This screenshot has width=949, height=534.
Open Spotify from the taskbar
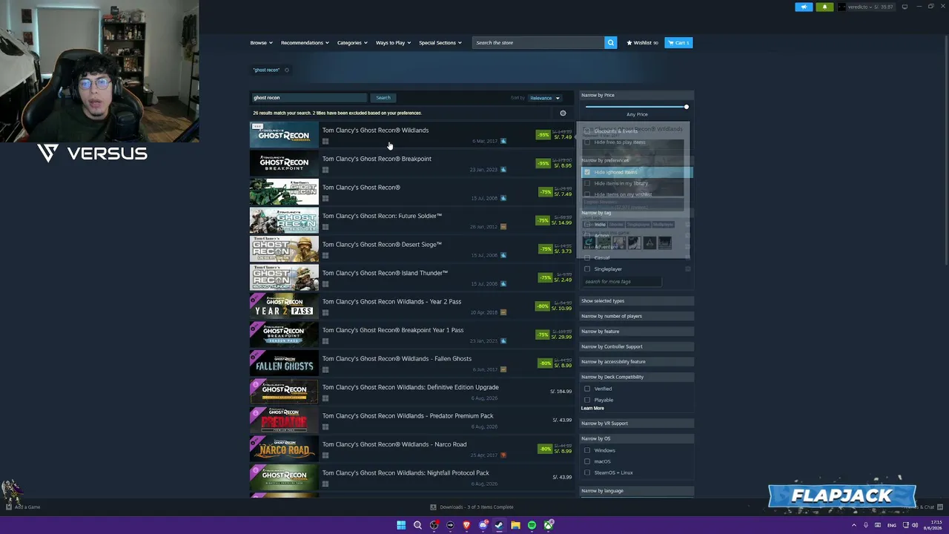click(532, 525)
